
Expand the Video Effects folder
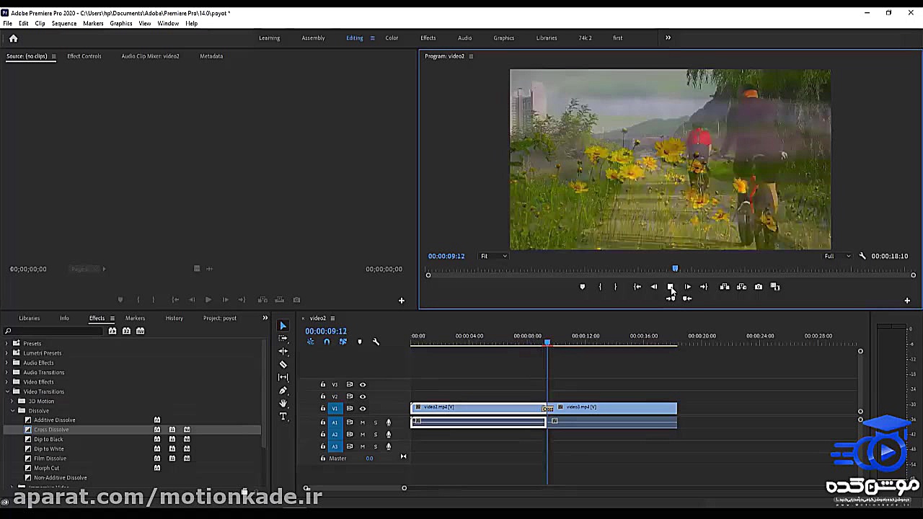pos(7,382)
